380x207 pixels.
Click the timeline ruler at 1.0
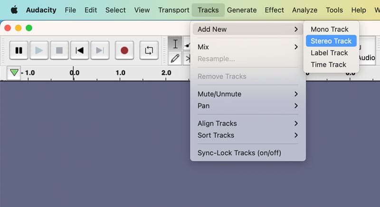tap(120, 73)
